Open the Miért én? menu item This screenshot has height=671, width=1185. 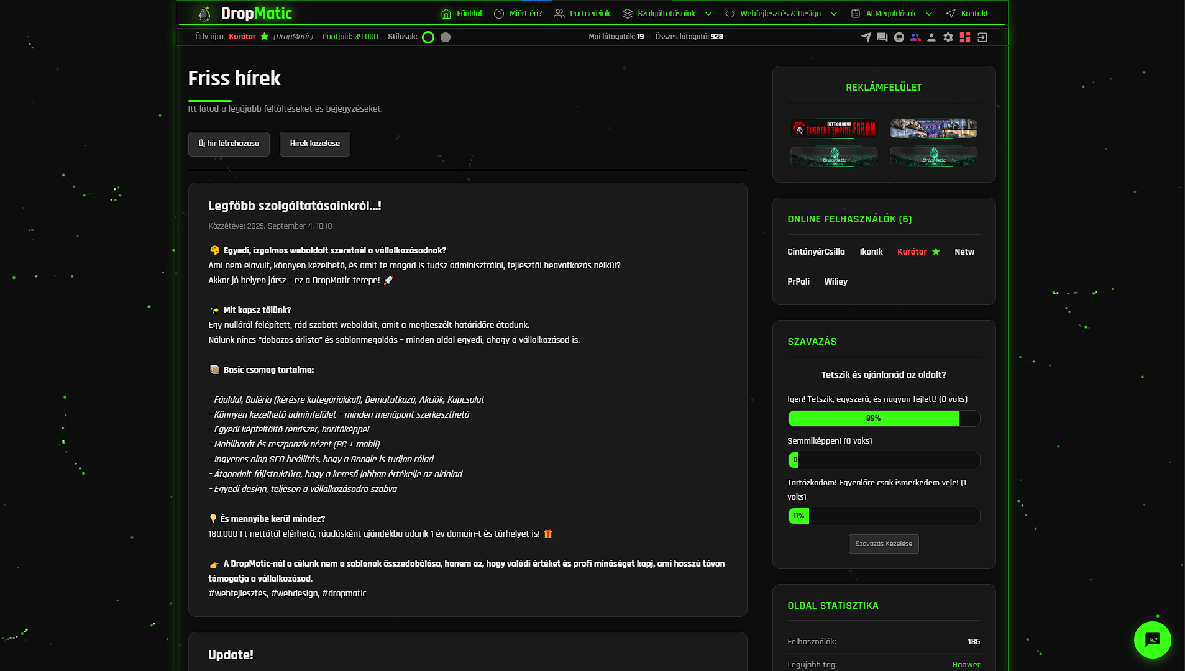click(x=518, y=14)
